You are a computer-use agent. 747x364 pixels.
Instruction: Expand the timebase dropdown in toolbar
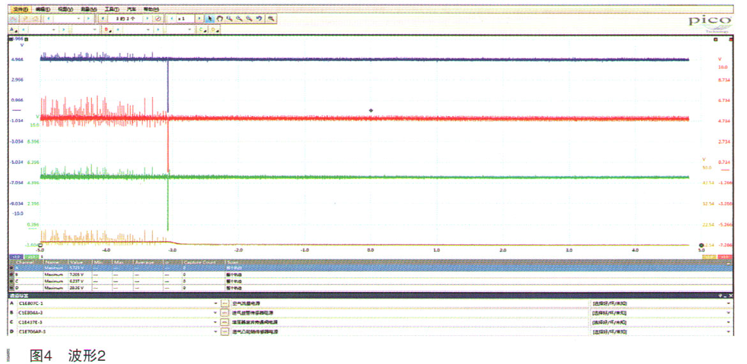pyautogui.click(x=79, y=18)
